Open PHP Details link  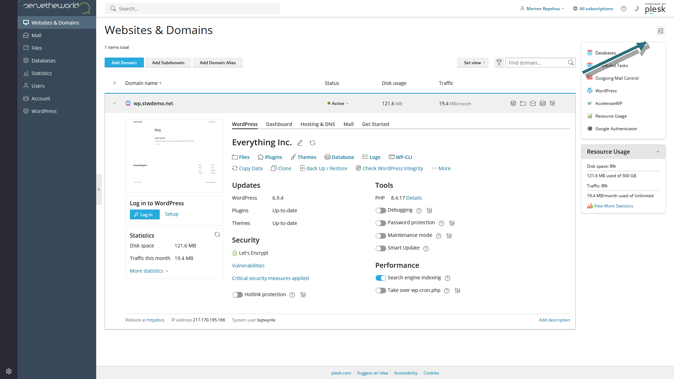414,198
